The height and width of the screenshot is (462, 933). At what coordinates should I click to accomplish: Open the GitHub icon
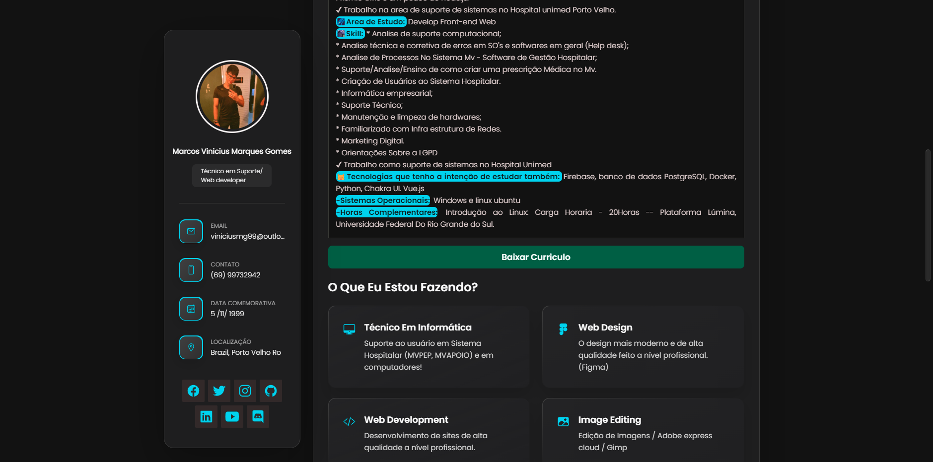[271, 391]
